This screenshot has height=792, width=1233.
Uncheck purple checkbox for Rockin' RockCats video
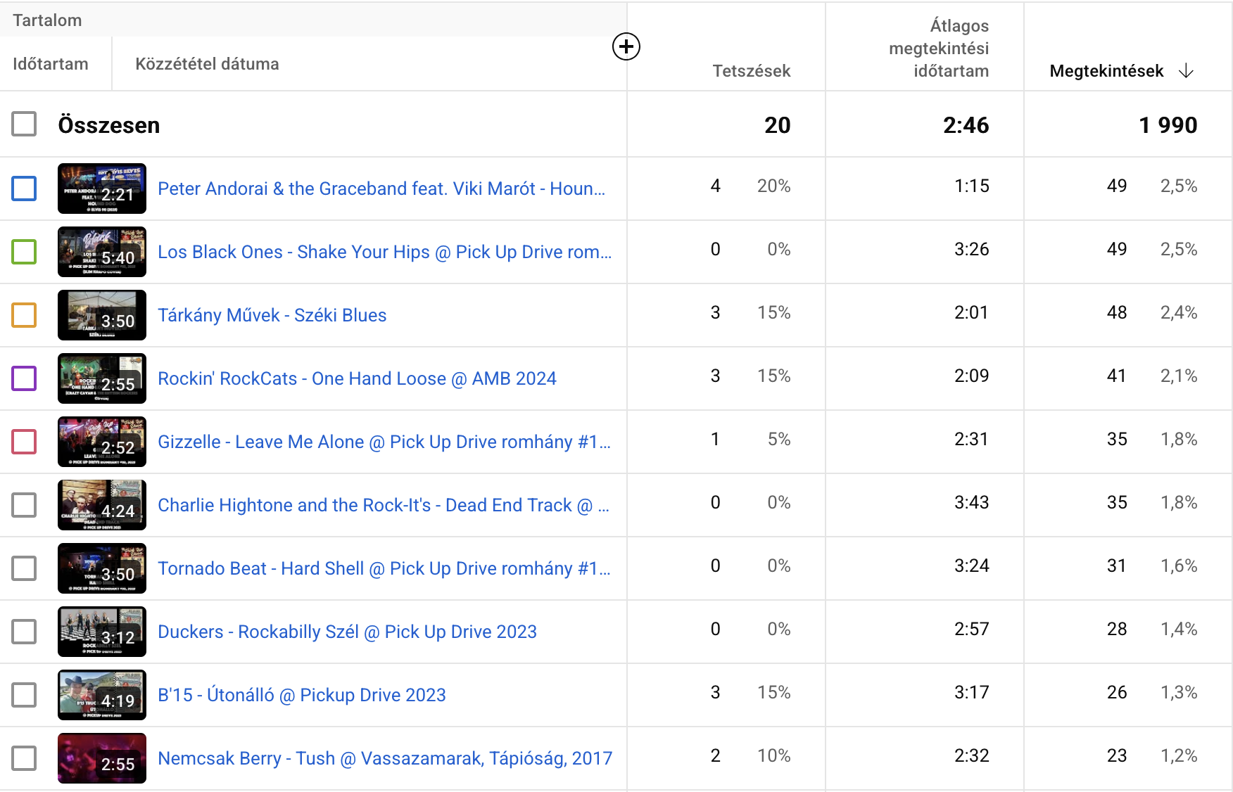pos(24,378)
